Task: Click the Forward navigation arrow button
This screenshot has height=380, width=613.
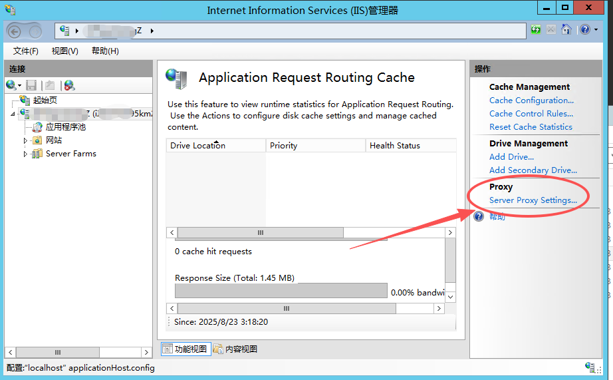Action: (35, 31)
